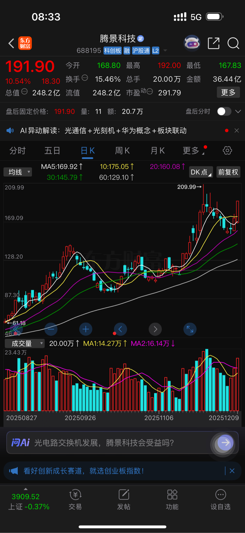Image resolution: width=245 pixels, height=533 pixels.
Task: Open chart settings gear icon
Action: (x=227, y=150)
